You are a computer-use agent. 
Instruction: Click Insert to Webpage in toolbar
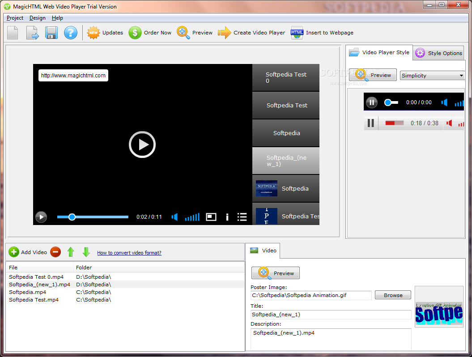click(x=322, y=33)
